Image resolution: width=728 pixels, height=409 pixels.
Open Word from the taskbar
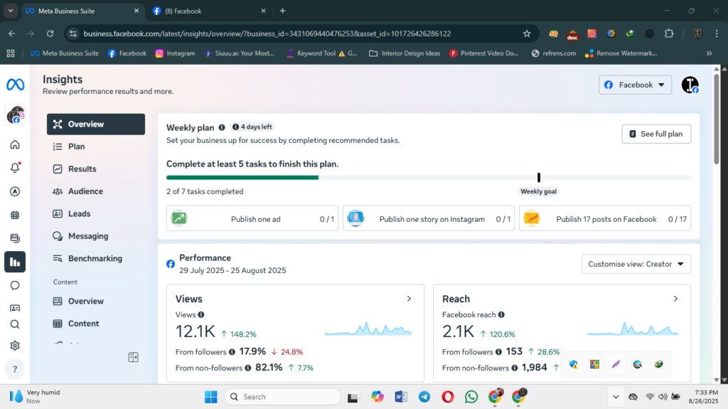(x=401, y=397)
